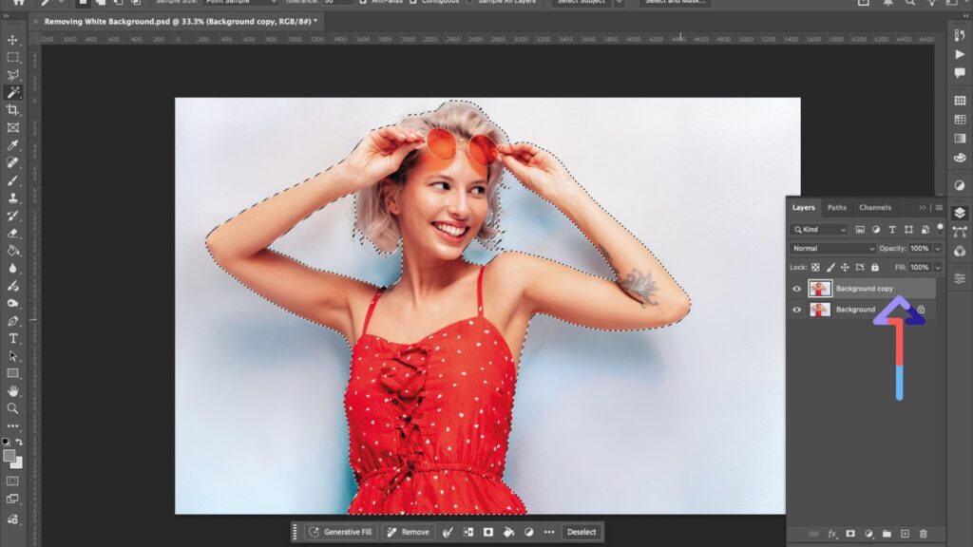Select the Paint Bucket tool

click(x=12, y=251)
